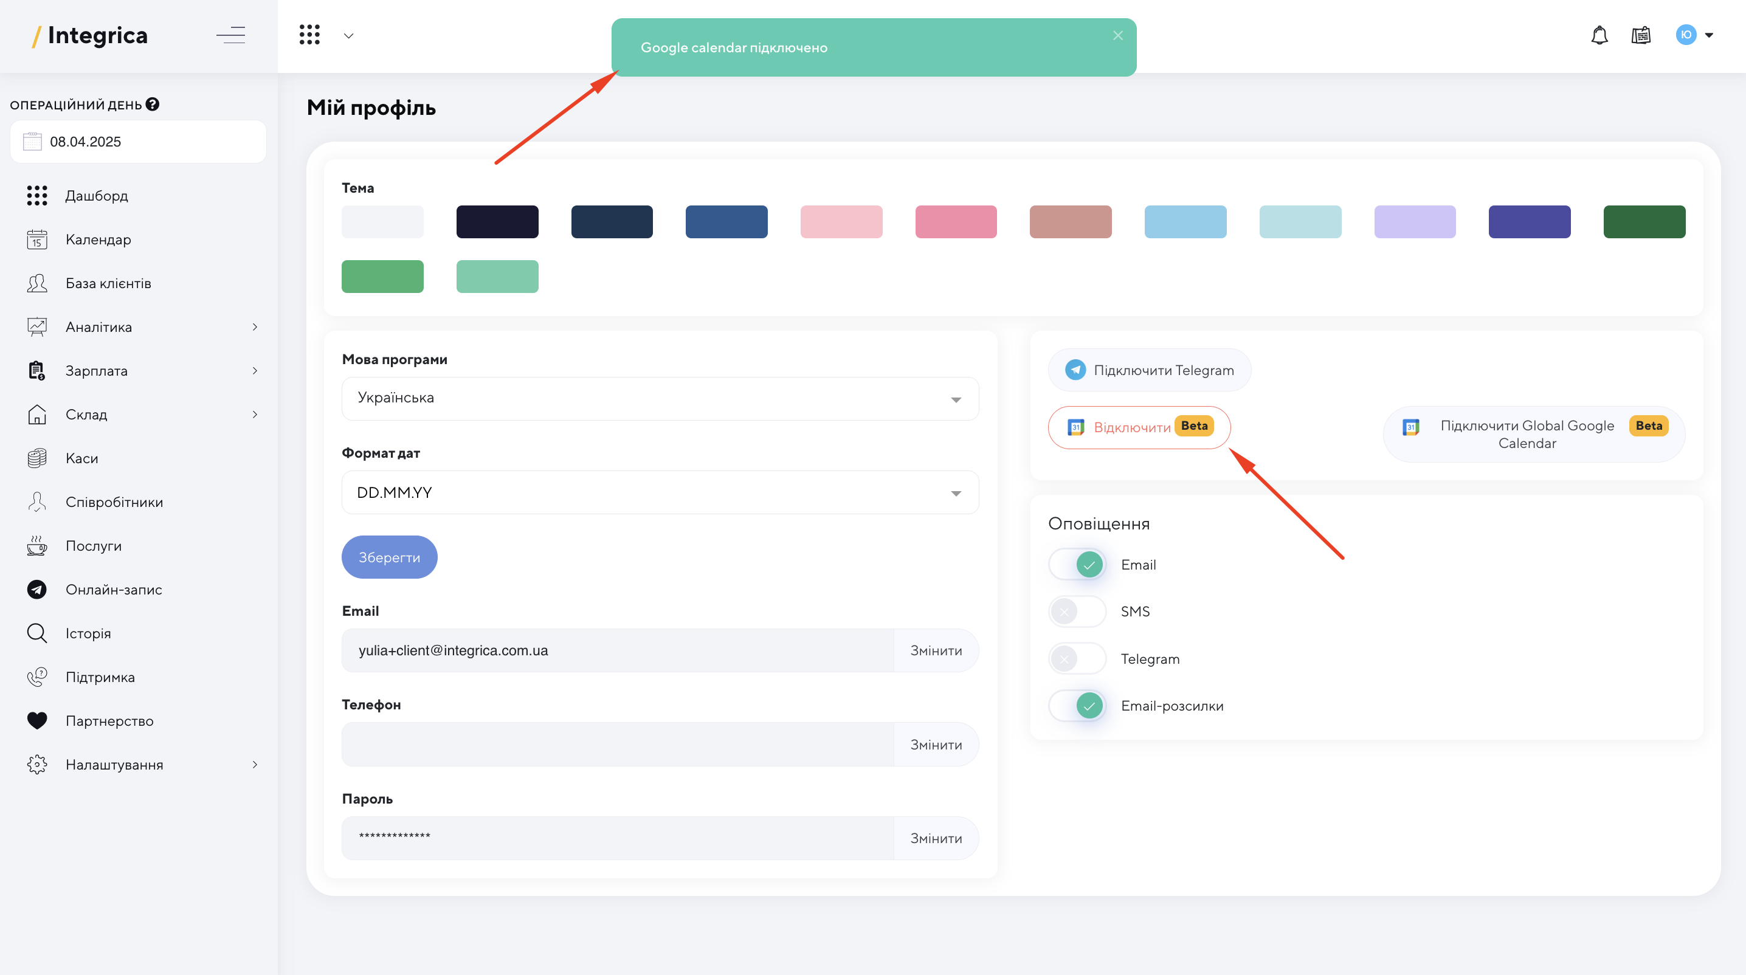The width and height of the screenshot is (1746, 975).
Task: Open the news board icon in header
Action: 1640,35
